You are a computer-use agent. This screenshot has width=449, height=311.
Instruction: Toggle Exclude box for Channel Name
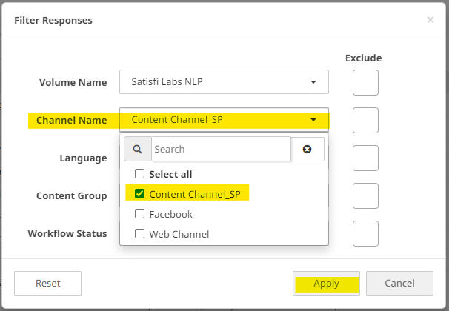[x=365, y=120]
